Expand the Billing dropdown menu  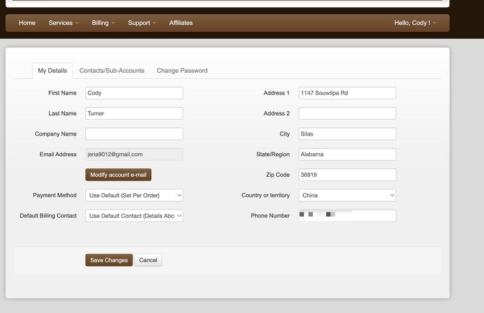103,23
